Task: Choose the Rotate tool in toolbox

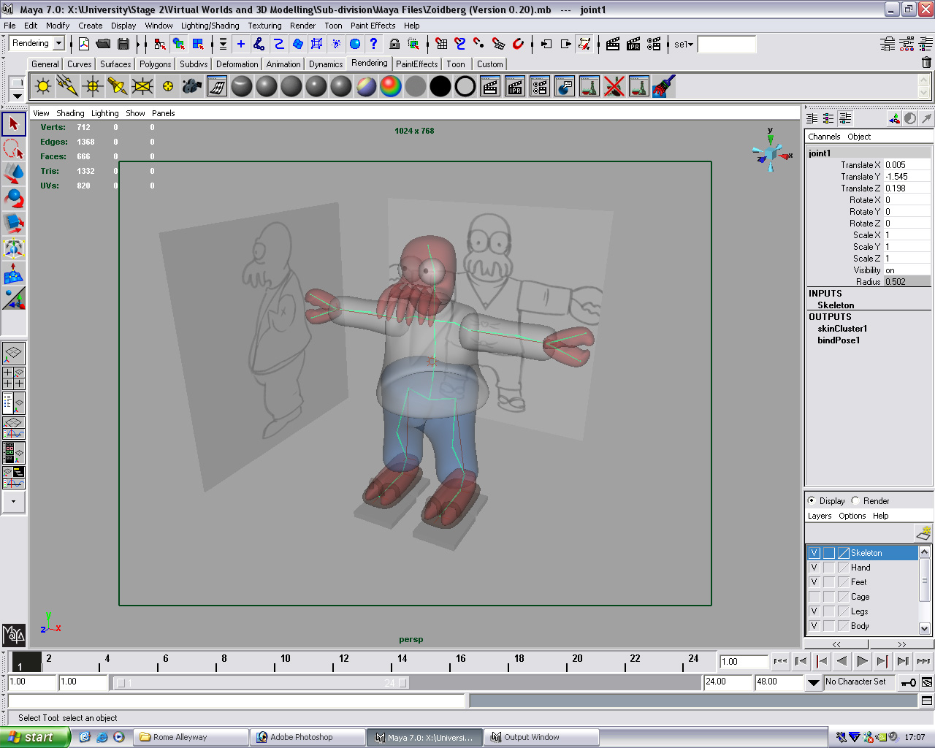Action: coord(13,199)
